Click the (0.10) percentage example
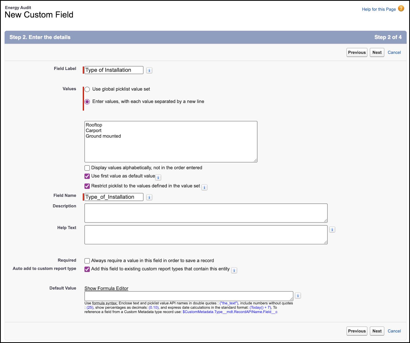The image size is (410, 343). coord(153,307)
